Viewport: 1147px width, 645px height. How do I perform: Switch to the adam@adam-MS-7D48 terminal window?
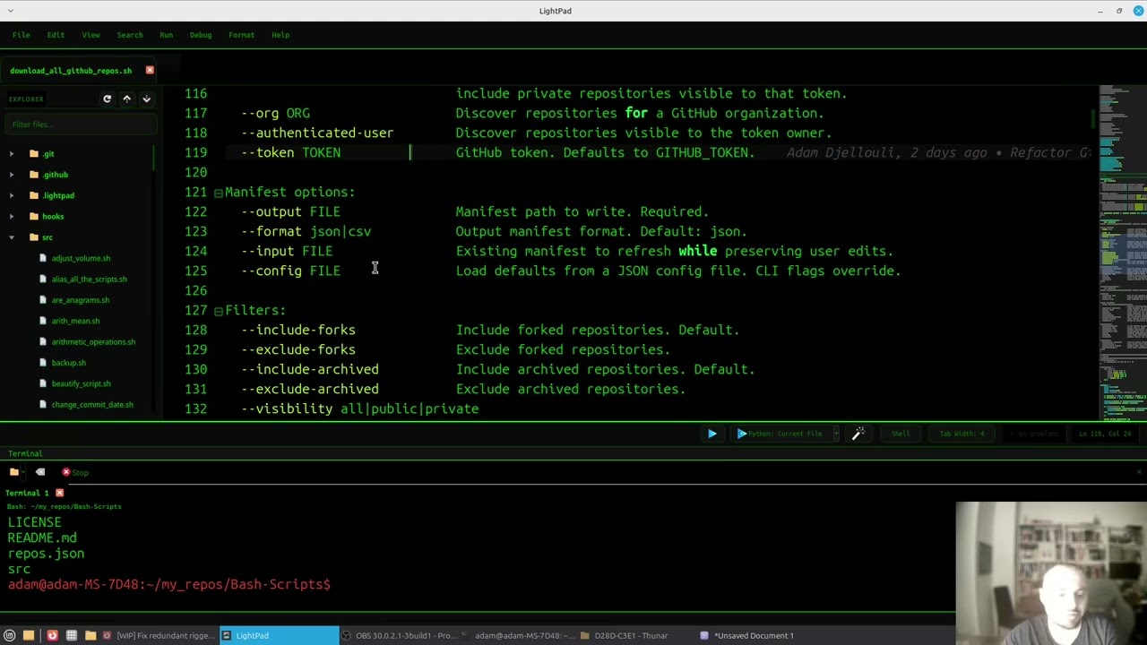click(518, 635)
